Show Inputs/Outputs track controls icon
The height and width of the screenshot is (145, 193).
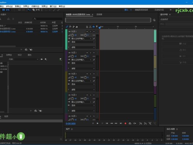(x=67, y=26)
